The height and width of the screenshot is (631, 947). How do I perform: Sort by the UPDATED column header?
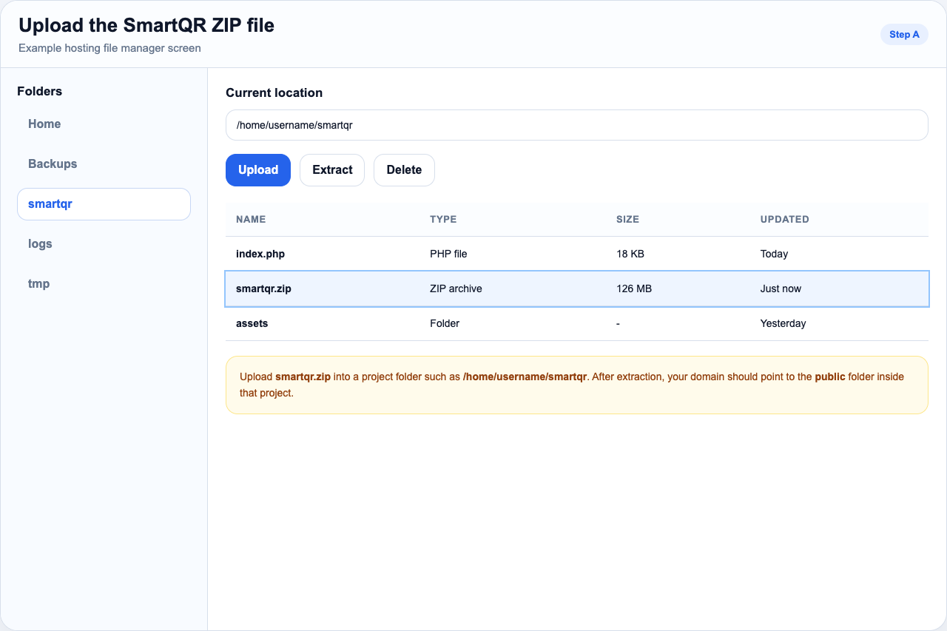coord(785,220)
